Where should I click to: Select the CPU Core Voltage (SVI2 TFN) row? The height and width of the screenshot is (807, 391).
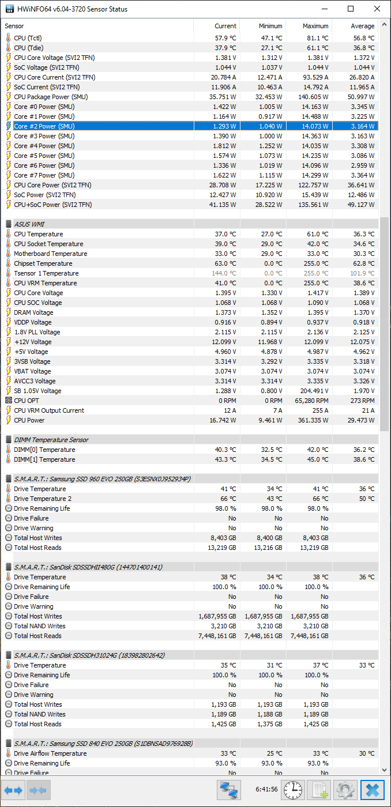pos(190,57)
